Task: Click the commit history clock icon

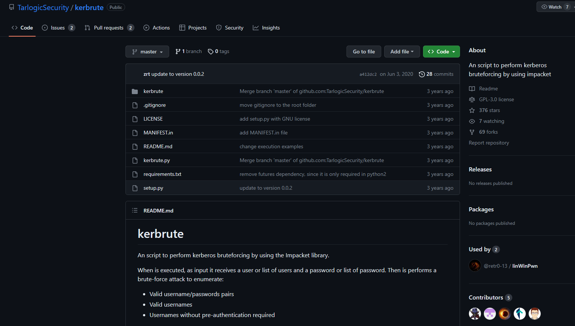Action: click(422, 74)
